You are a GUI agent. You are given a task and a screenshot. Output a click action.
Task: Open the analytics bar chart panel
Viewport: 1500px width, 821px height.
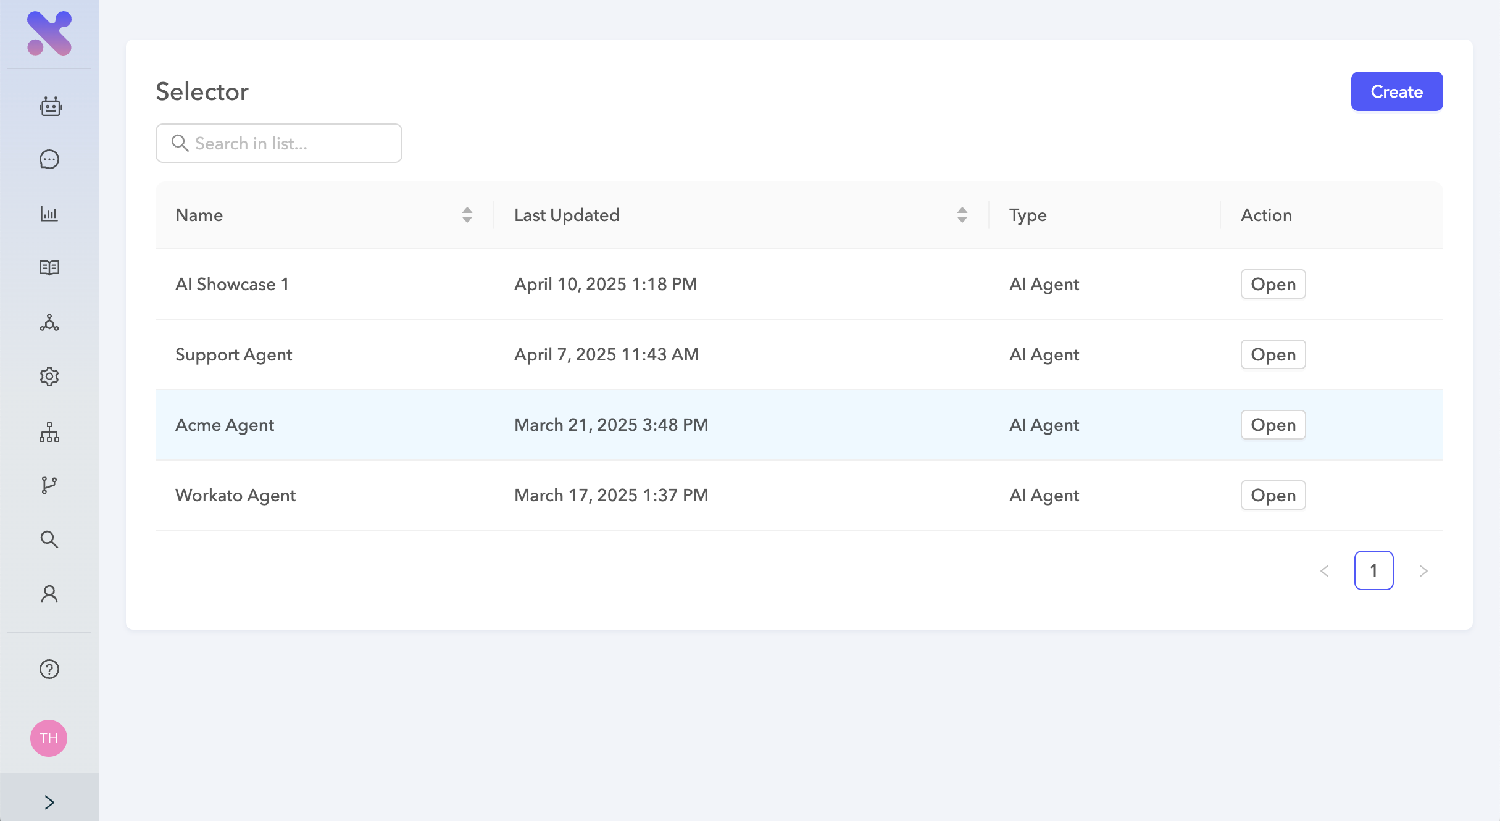pyautogui.click(x=49, y=214)
